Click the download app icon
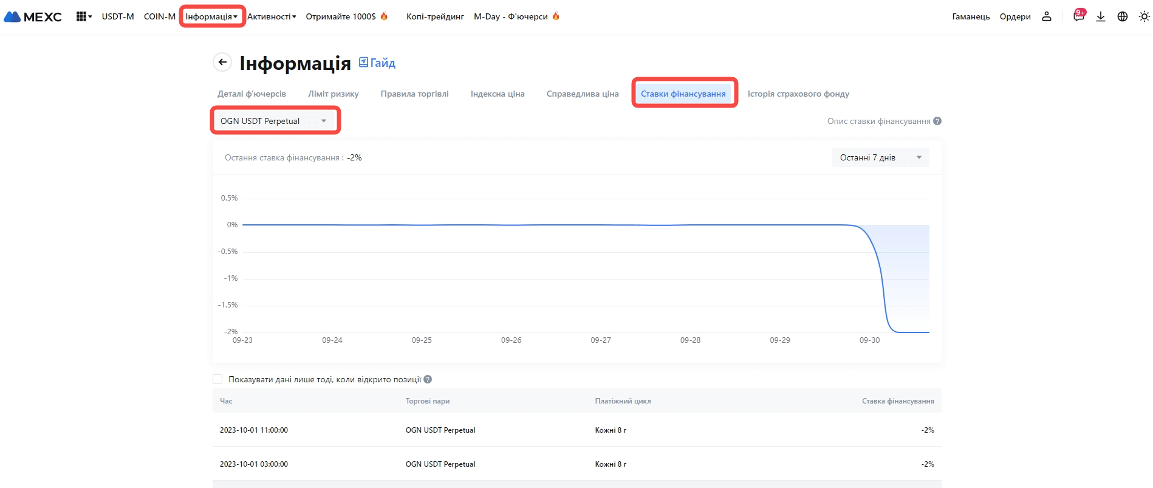The height and width of the screenshot is (488, 1153). [x=1100, y=16]
